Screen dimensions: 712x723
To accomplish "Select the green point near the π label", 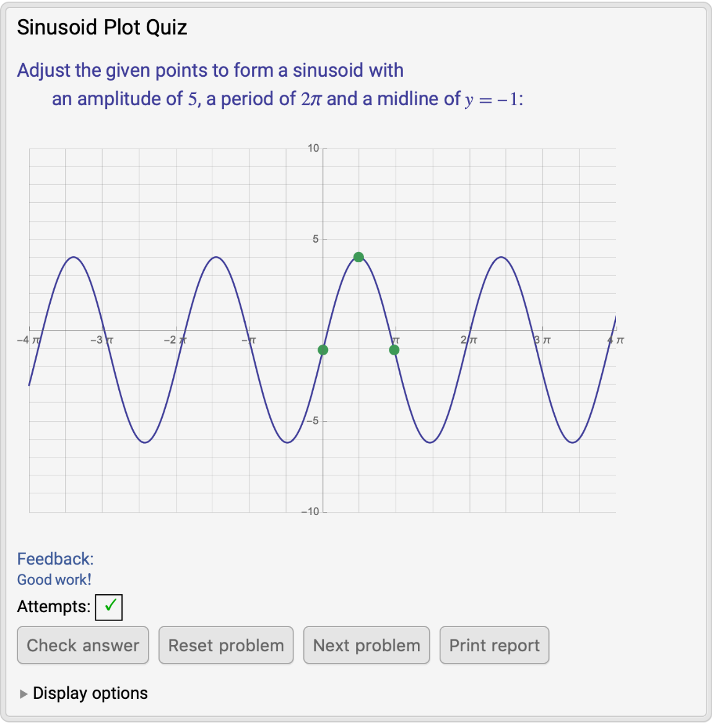I will pyautogui.click(x=394, y=350).
